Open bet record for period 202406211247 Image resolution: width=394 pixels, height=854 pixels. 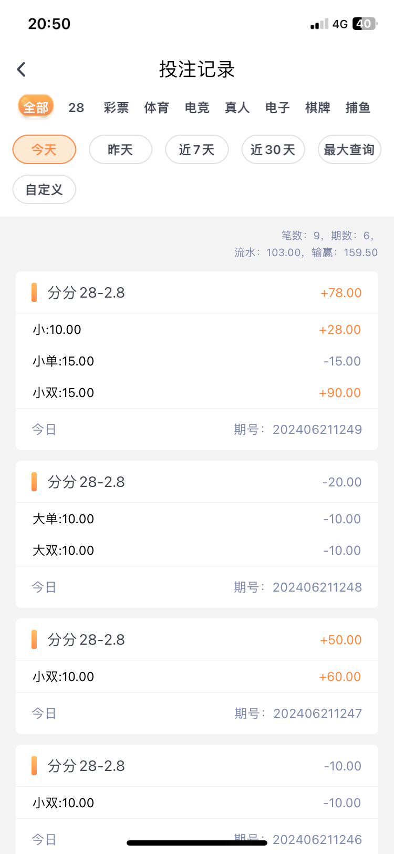coord(197,676)
